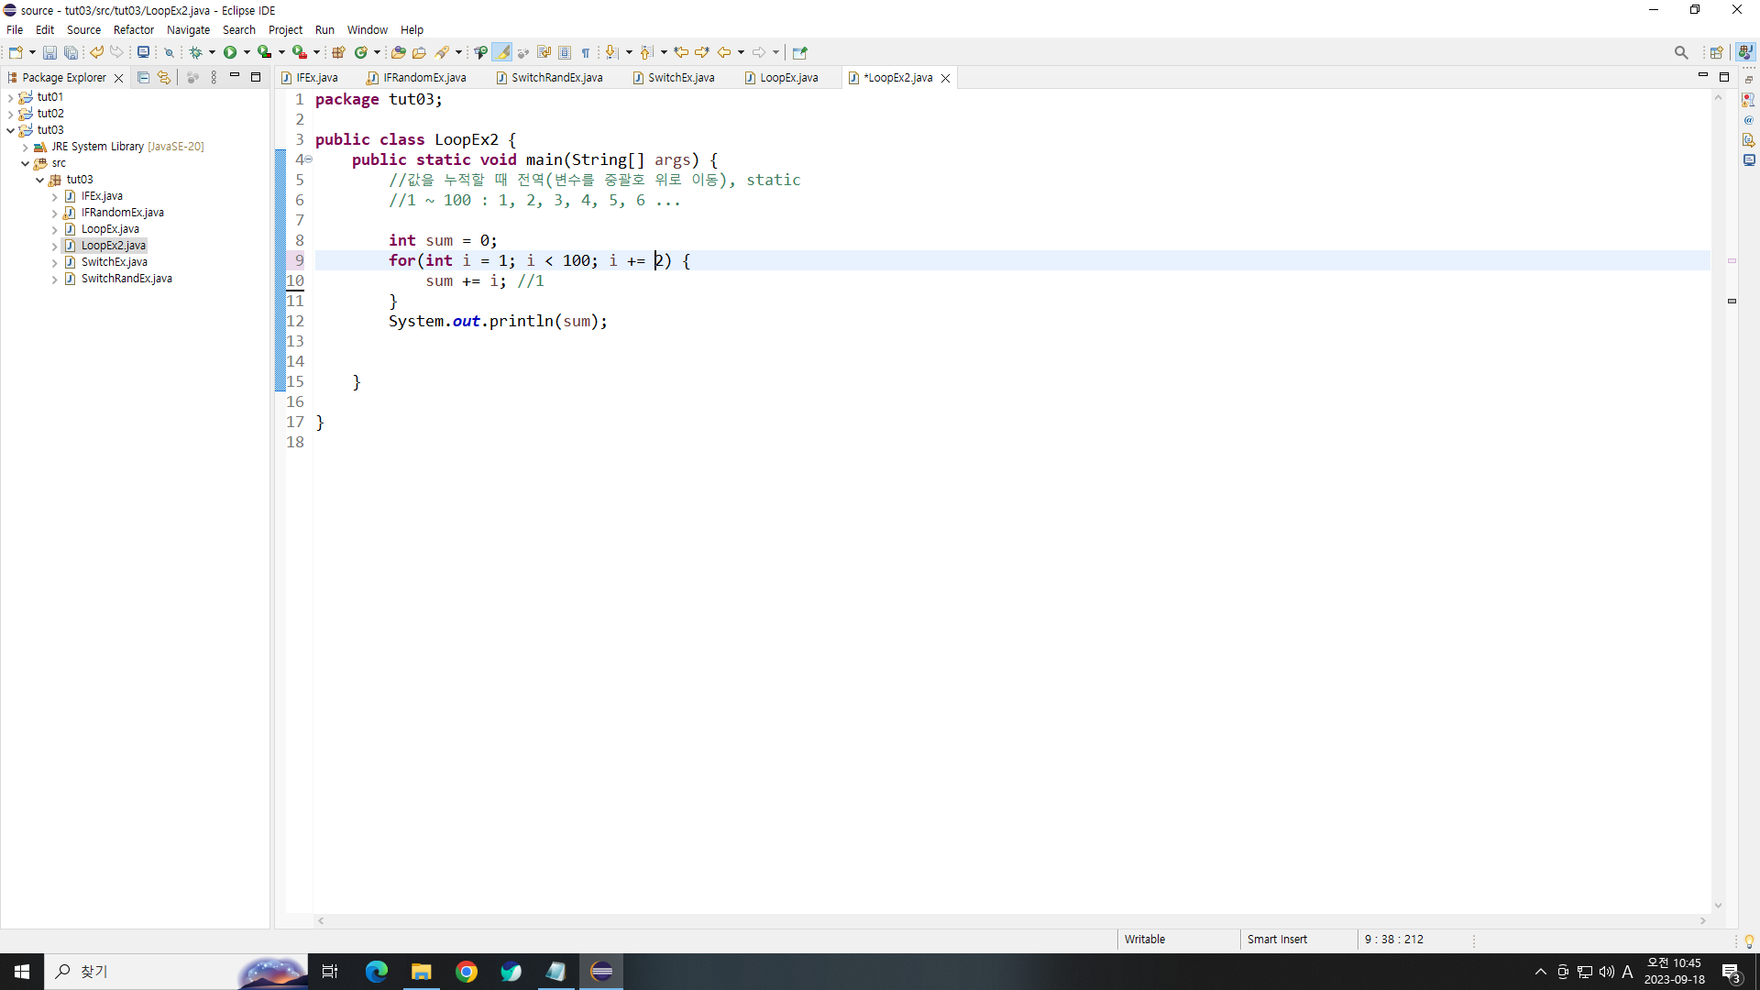Open the Run button dropdown arrow
The width and height of the screenshot is (1760, 990).
tap(247, 52)
